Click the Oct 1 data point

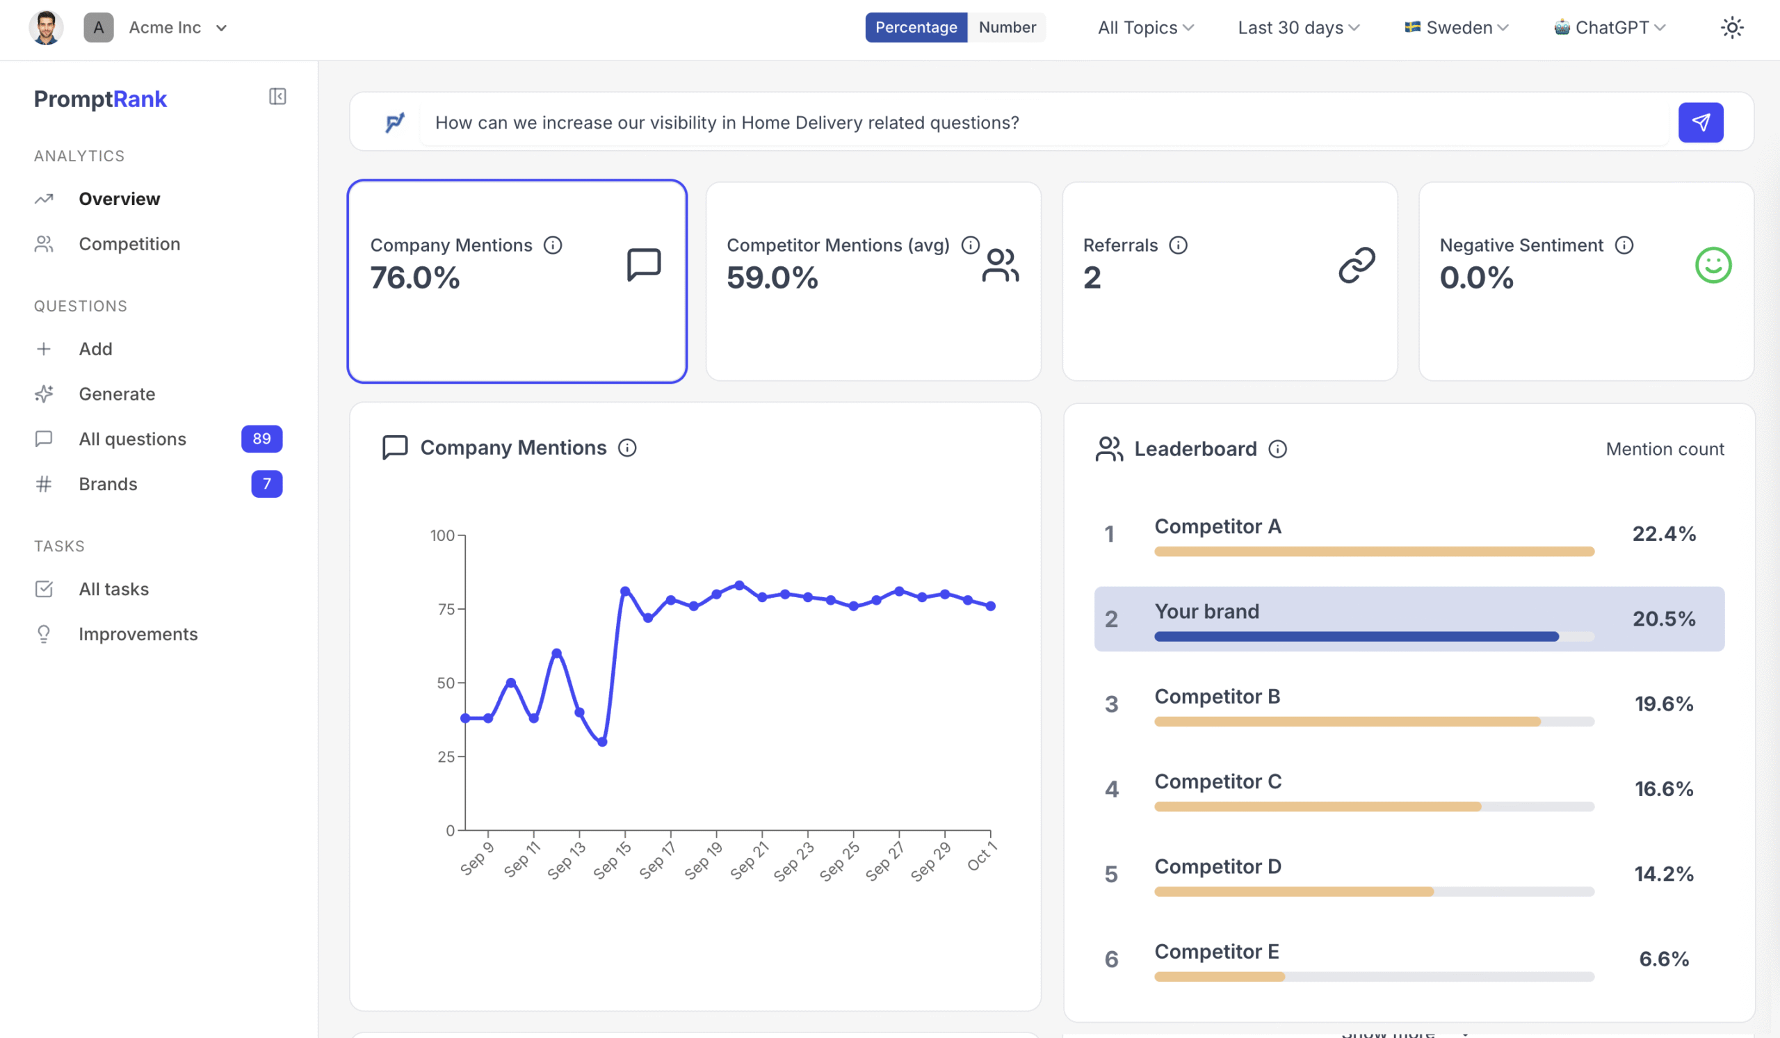pos(990,606)
